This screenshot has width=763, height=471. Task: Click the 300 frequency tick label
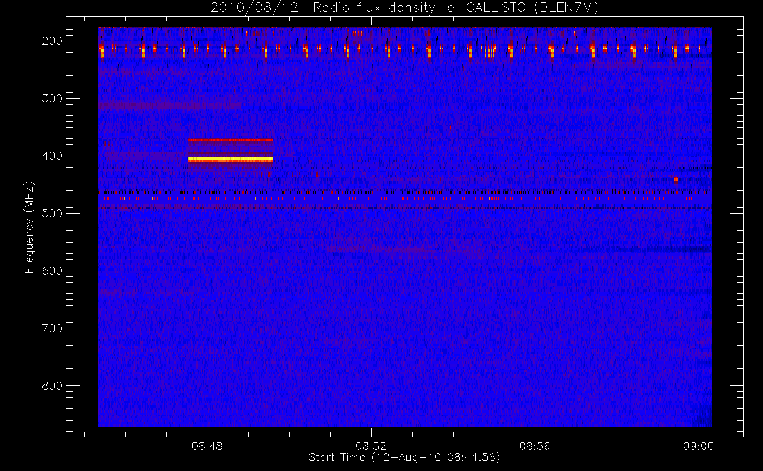(x=52, y=98)
